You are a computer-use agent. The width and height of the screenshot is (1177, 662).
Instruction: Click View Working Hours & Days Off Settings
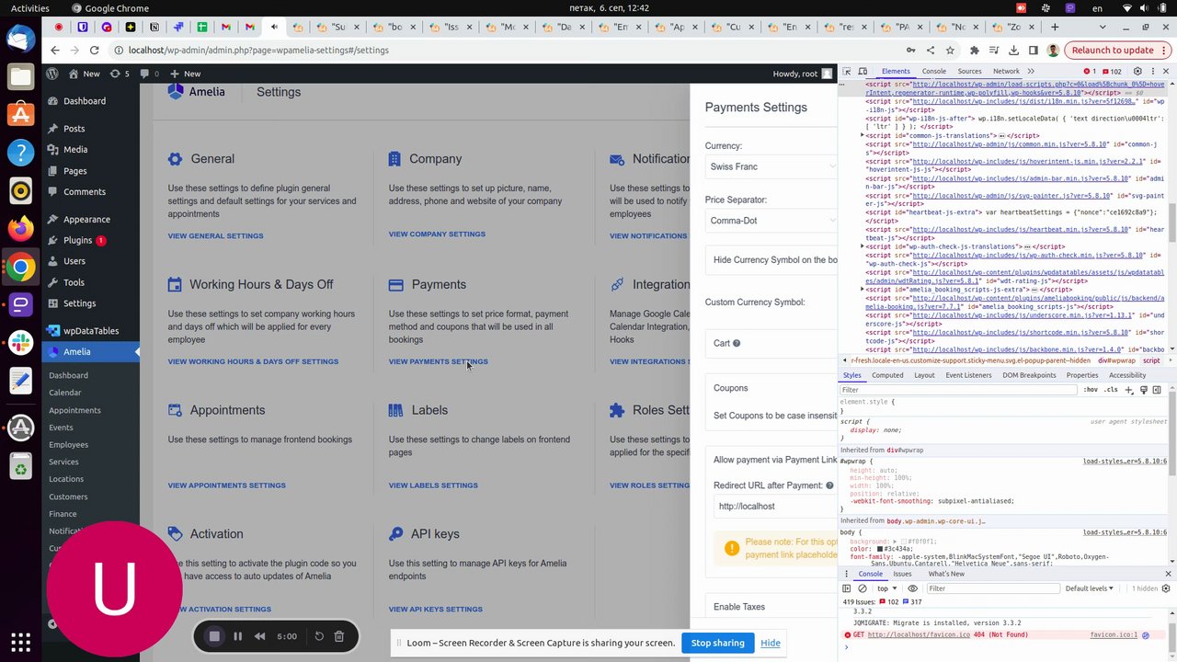click(x=253, y=361)
